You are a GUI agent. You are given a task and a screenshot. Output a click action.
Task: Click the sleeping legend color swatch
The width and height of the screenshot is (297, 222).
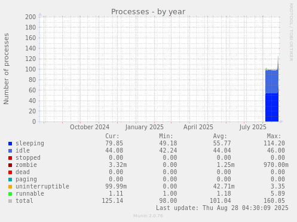[10, 144]
